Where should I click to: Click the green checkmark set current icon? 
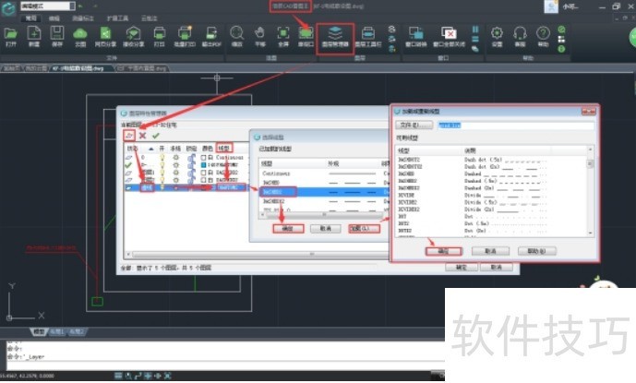(x=155, y=135)
